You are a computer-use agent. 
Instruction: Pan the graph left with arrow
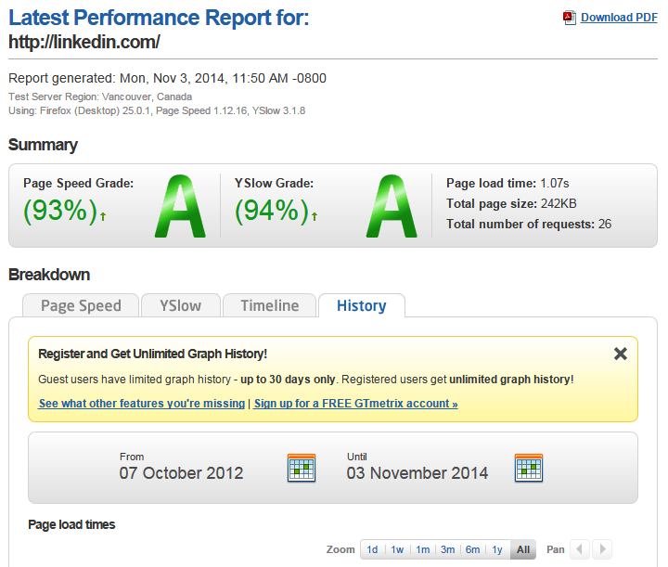(579, 549)
